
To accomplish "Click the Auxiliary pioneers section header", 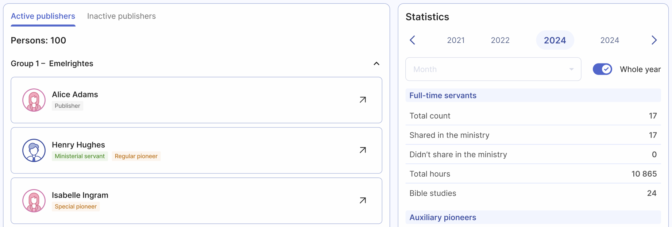I will (x=533, y=217).
